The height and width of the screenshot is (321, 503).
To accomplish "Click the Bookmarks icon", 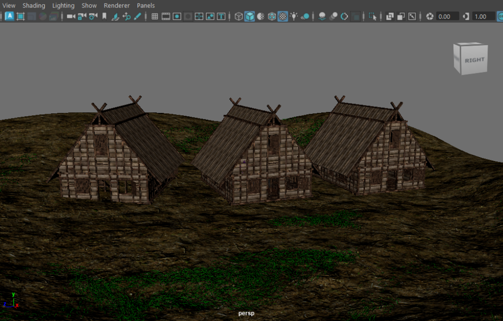I will [104, 16].
